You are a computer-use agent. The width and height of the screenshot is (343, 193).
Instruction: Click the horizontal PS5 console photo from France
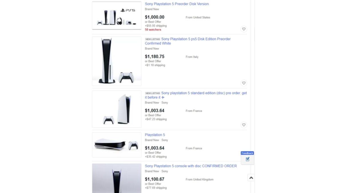coord(116,145)
